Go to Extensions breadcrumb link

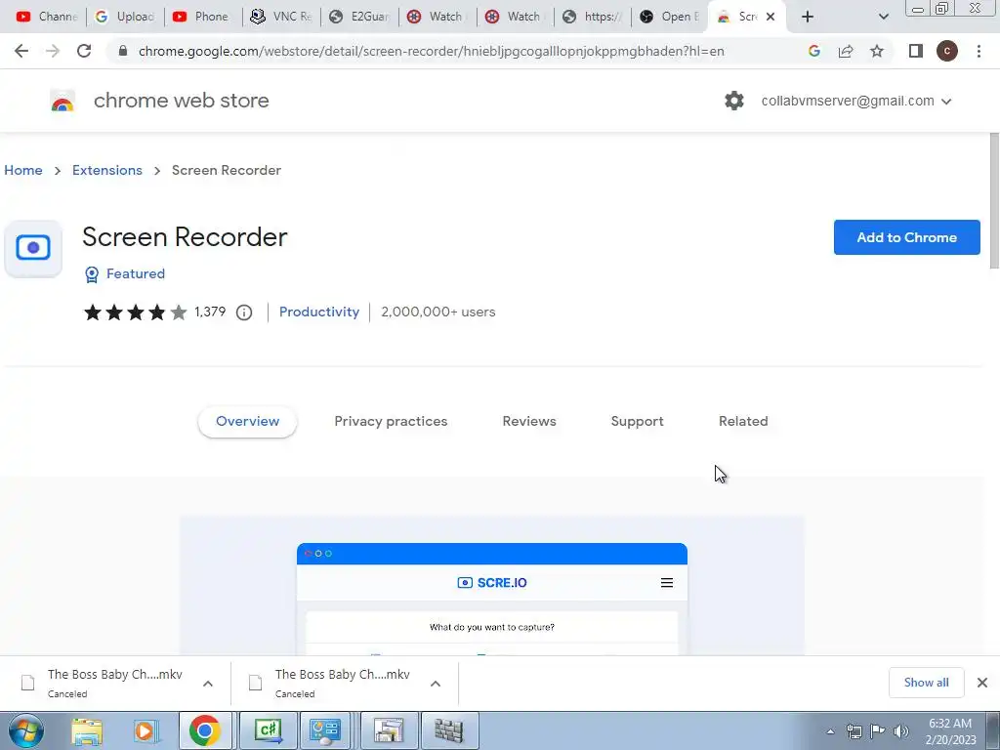[107, 170]
